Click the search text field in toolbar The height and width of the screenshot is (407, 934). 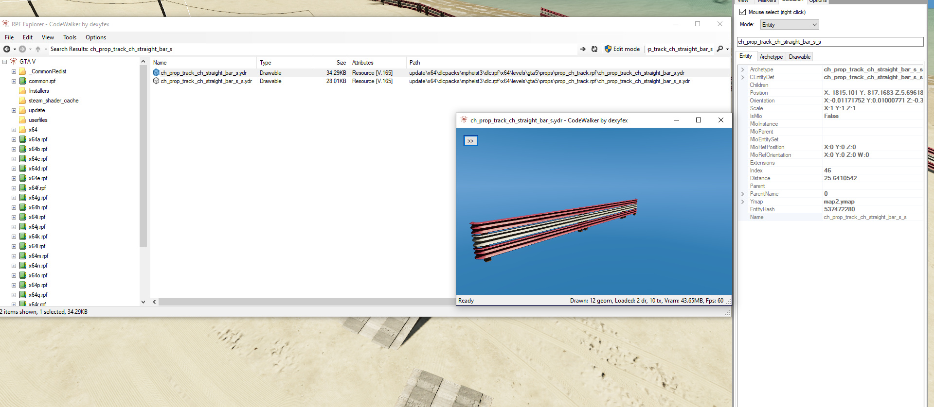680,49
